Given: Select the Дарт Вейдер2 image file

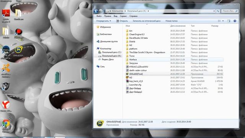Looking at the screenshot, I should [136, 92].
